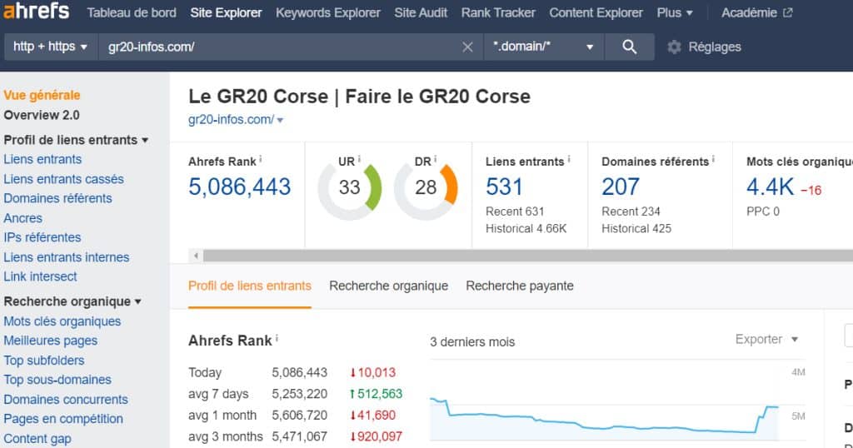The height and width of the screenshot is (448, 853).
Task: Click the UR 33 gauge
Action: point(349,188)
